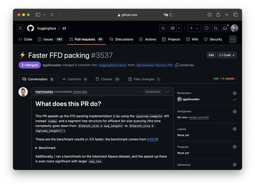The width and height of the screenshot is (255, 187).
Task: Click the Safari share icon
Action: pos(218,15)
